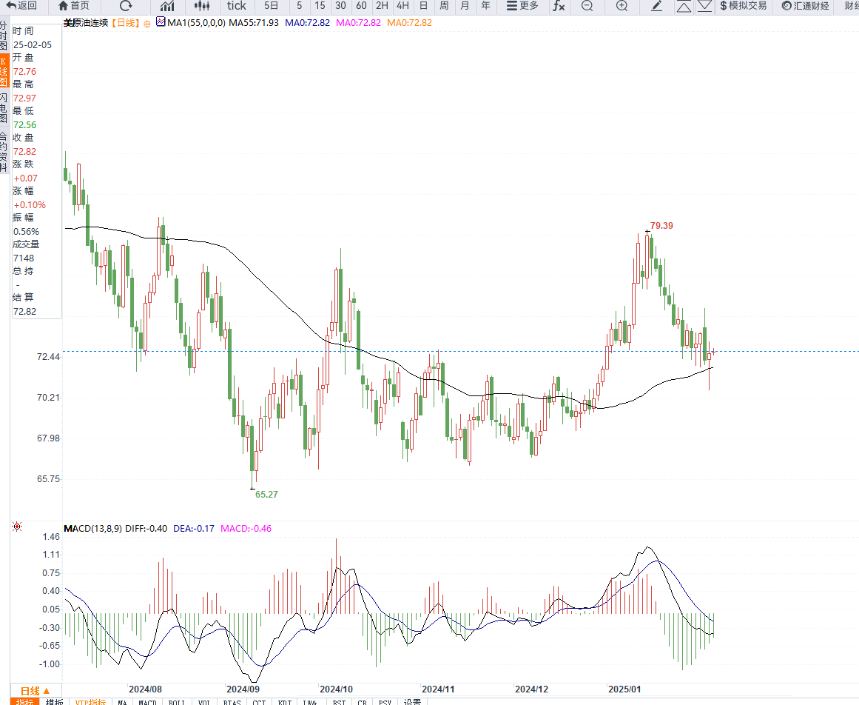Select the pencil drawing tool
859x705 pixels.
click(x=656, y=6)
